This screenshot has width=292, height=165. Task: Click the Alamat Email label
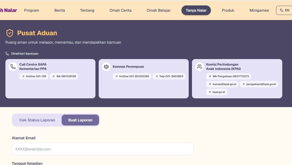24,138
